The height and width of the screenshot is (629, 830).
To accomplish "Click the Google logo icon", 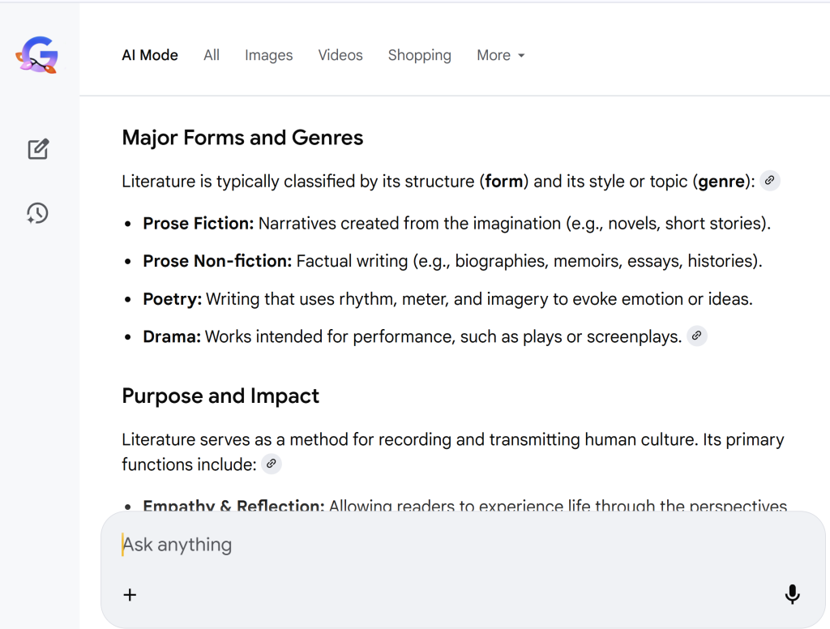I will click(x=36, y=55).
